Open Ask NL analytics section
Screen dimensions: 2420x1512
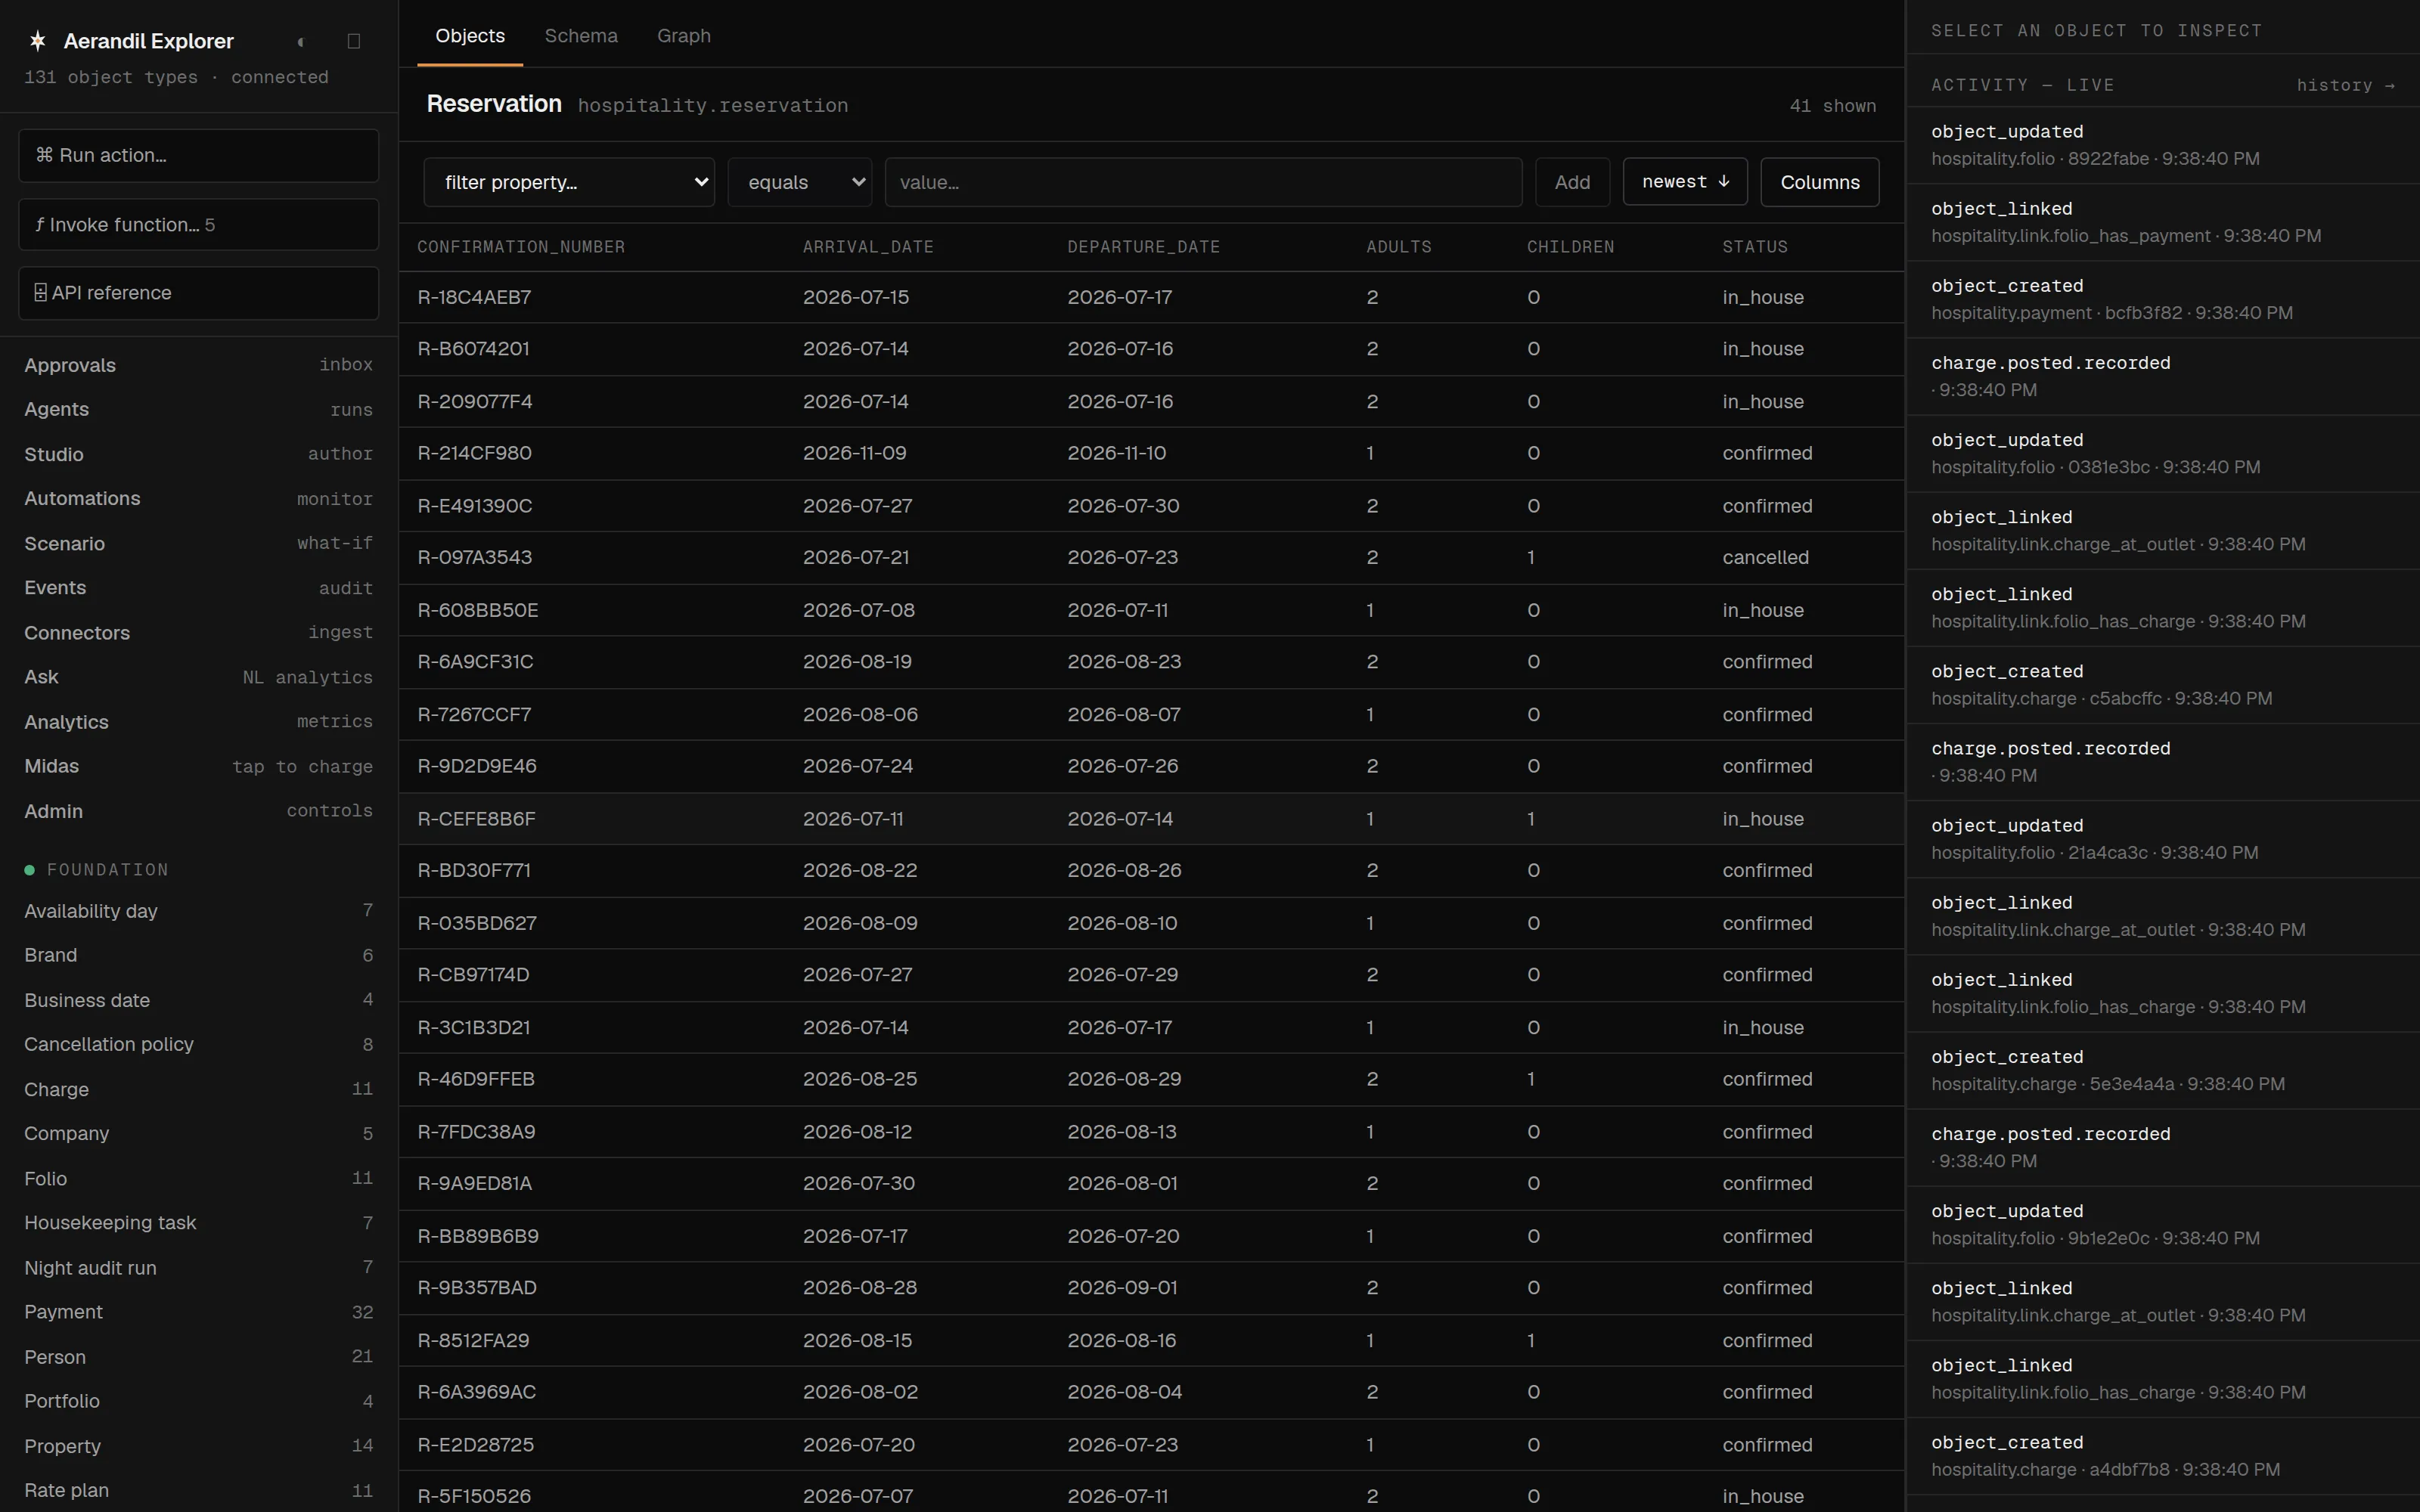point(198,677)
